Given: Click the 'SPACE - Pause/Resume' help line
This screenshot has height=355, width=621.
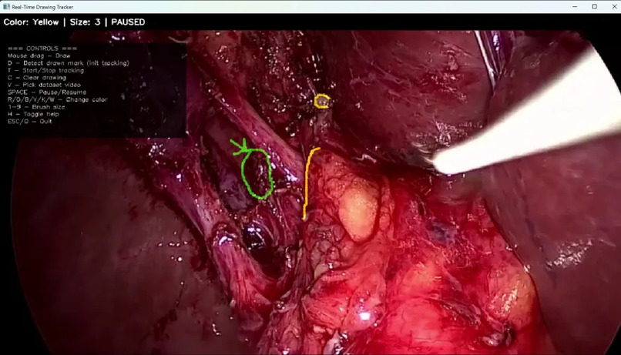Looking at the screenshot, I should (x=47, y=92).
